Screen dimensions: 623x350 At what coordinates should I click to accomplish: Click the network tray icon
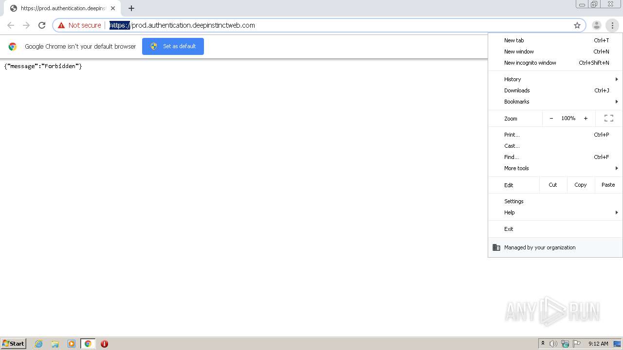(x=565, y=344)
